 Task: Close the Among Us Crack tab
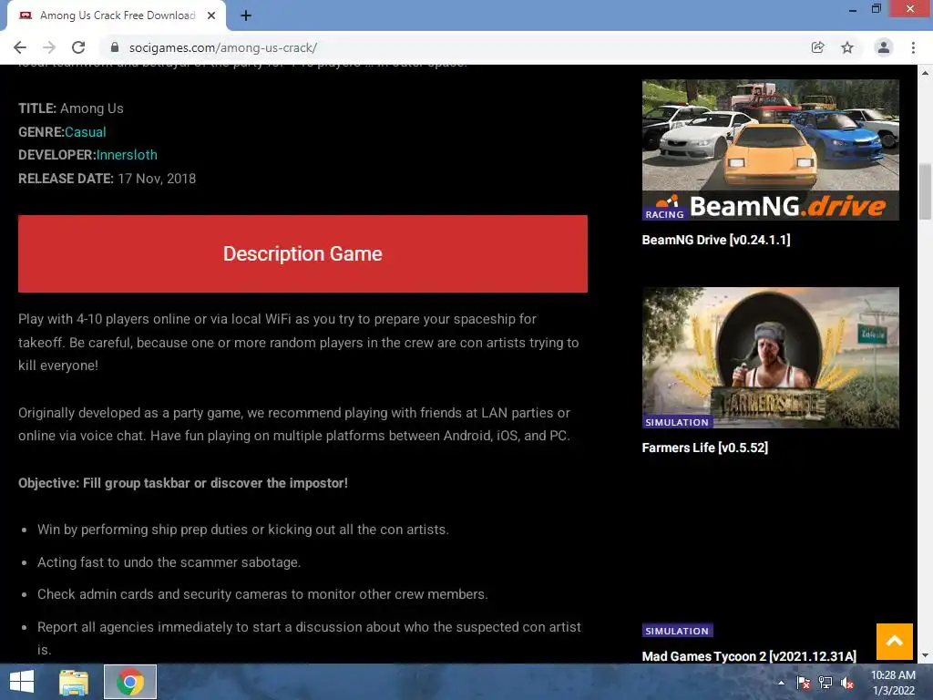point(211,15)
